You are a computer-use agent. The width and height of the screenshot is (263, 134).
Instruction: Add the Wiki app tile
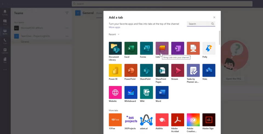pyautogui.click(x=146, y=93)
